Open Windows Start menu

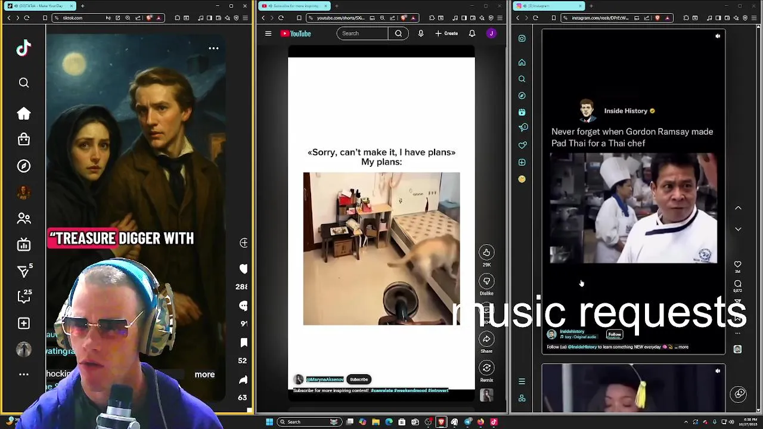coord(269,422)
